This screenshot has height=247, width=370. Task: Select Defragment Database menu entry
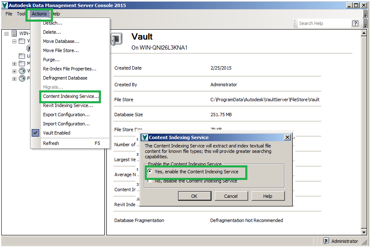pos(65,78)
